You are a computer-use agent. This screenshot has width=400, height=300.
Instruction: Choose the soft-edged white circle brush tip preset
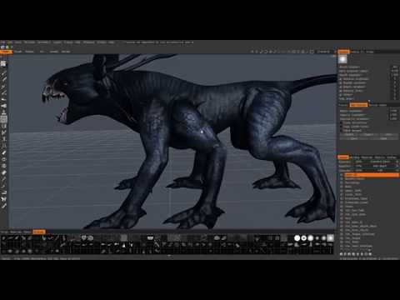[x=311, y=238]
